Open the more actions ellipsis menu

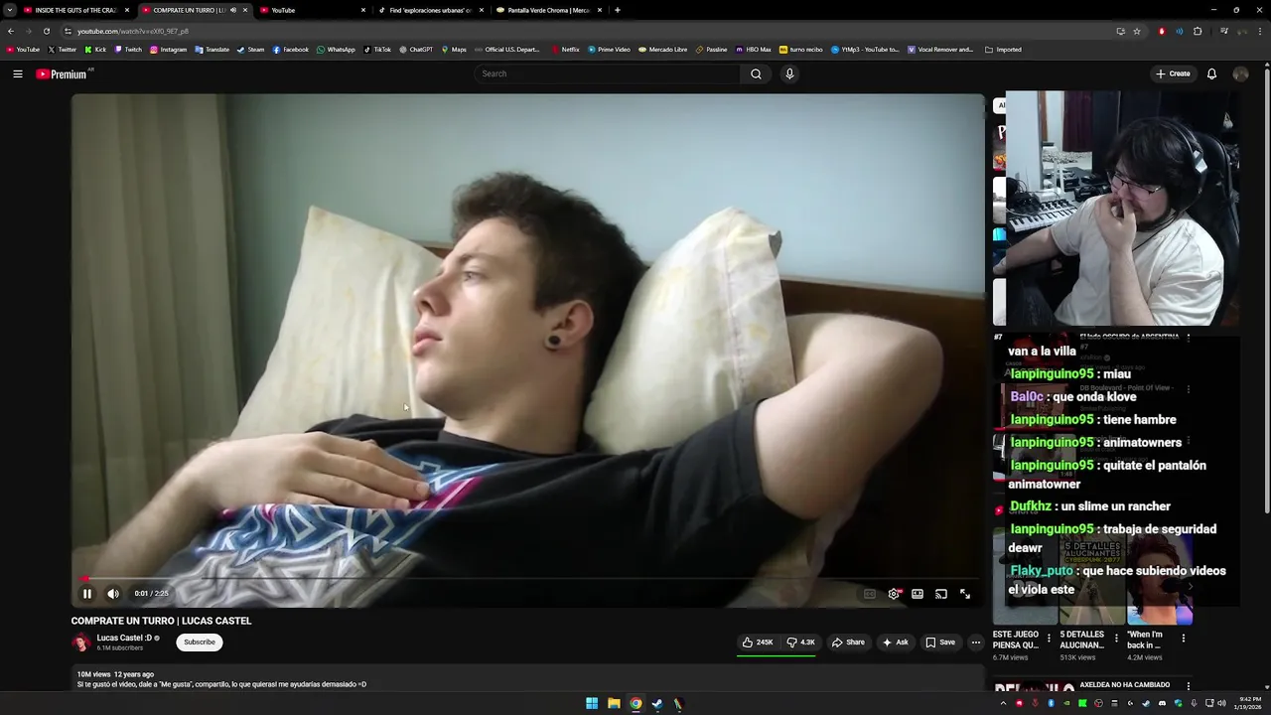point(976,643)
